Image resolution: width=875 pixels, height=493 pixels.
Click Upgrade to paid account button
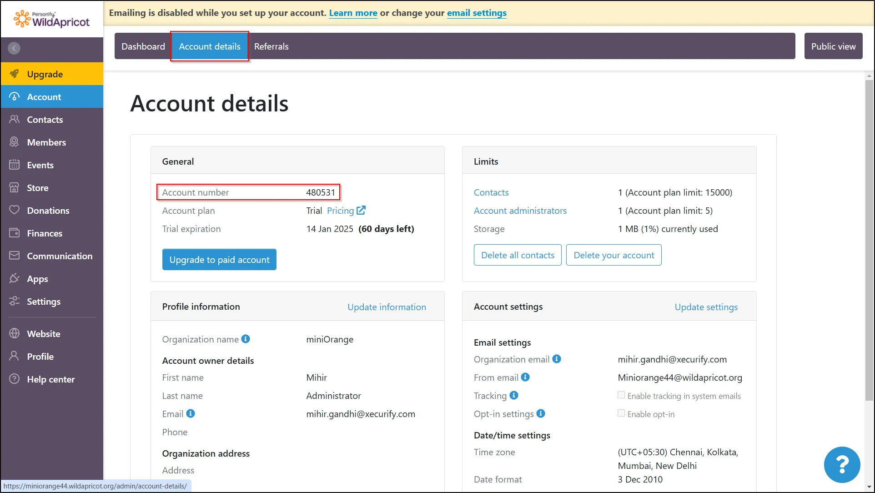219,259
